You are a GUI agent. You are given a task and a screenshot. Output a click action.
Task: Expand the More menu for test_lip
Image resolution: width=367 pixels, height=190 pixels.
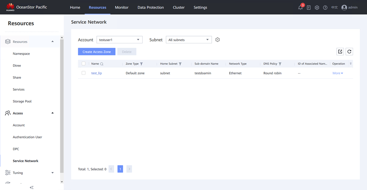coord(338,73)
